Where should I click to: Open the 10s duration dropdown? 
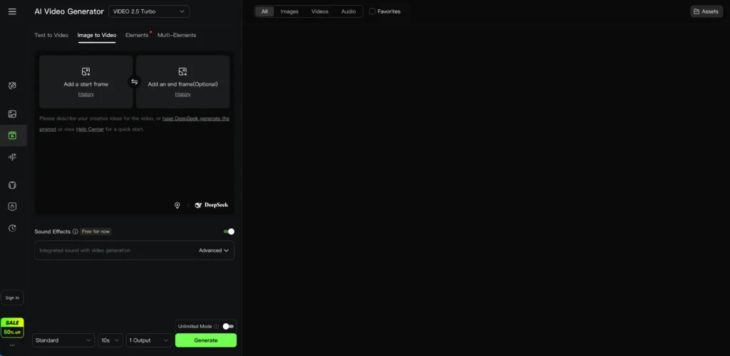coord(110,340)
